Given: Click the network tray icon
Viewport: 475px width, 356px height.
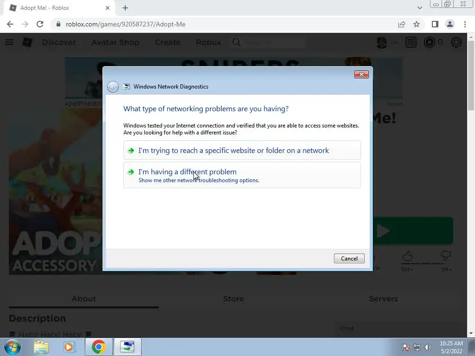Looking at the screenshot, I should 417,347.
